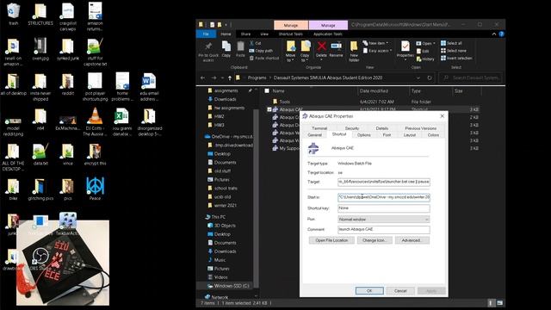Switch to large icons view in status bar
The height and width of the screenshot is (310, 551).
coord(500,302)
